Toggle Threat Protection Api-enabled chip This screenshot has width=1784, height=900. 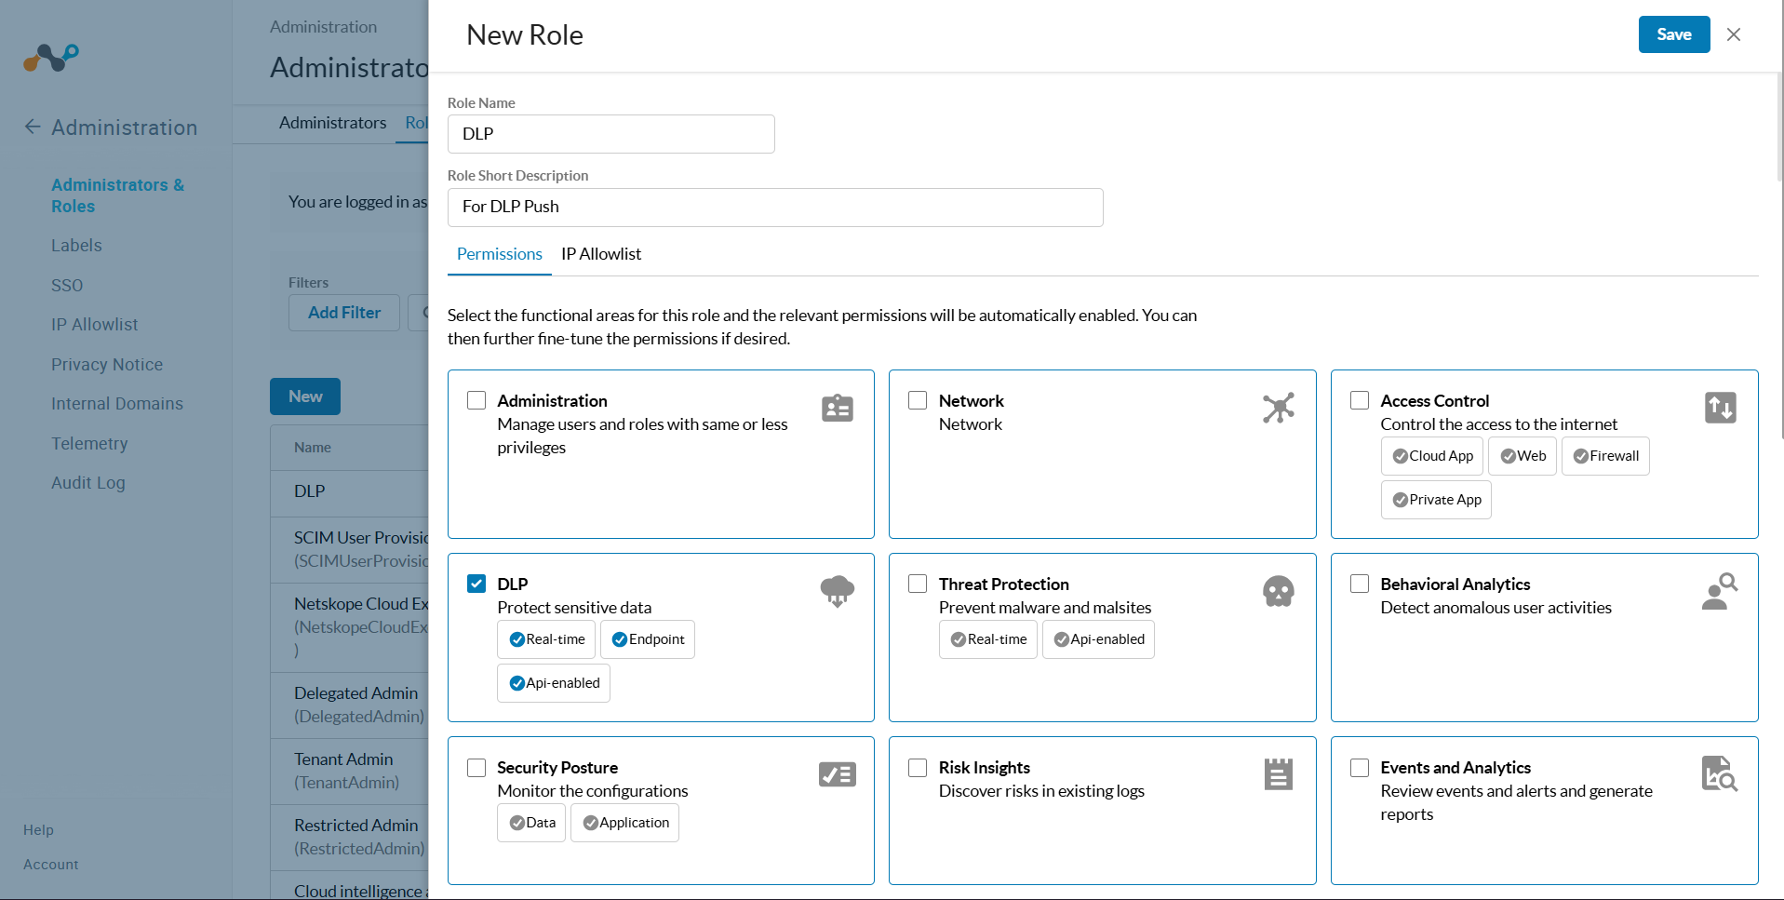(1098, 639)
